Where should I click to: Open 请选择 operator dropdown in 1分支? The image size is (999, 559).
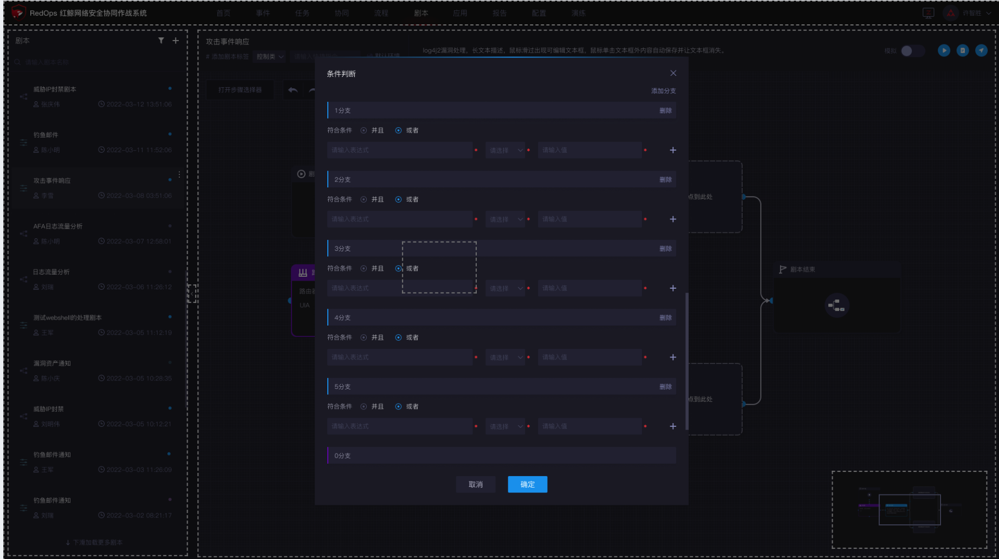505,150
